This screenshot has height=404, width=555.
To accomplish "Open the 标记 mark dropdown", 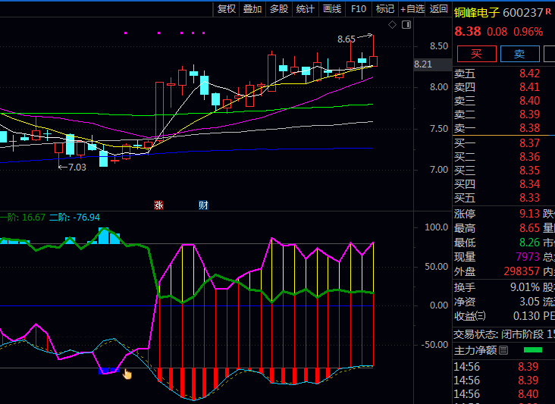I will coord(385,9).
